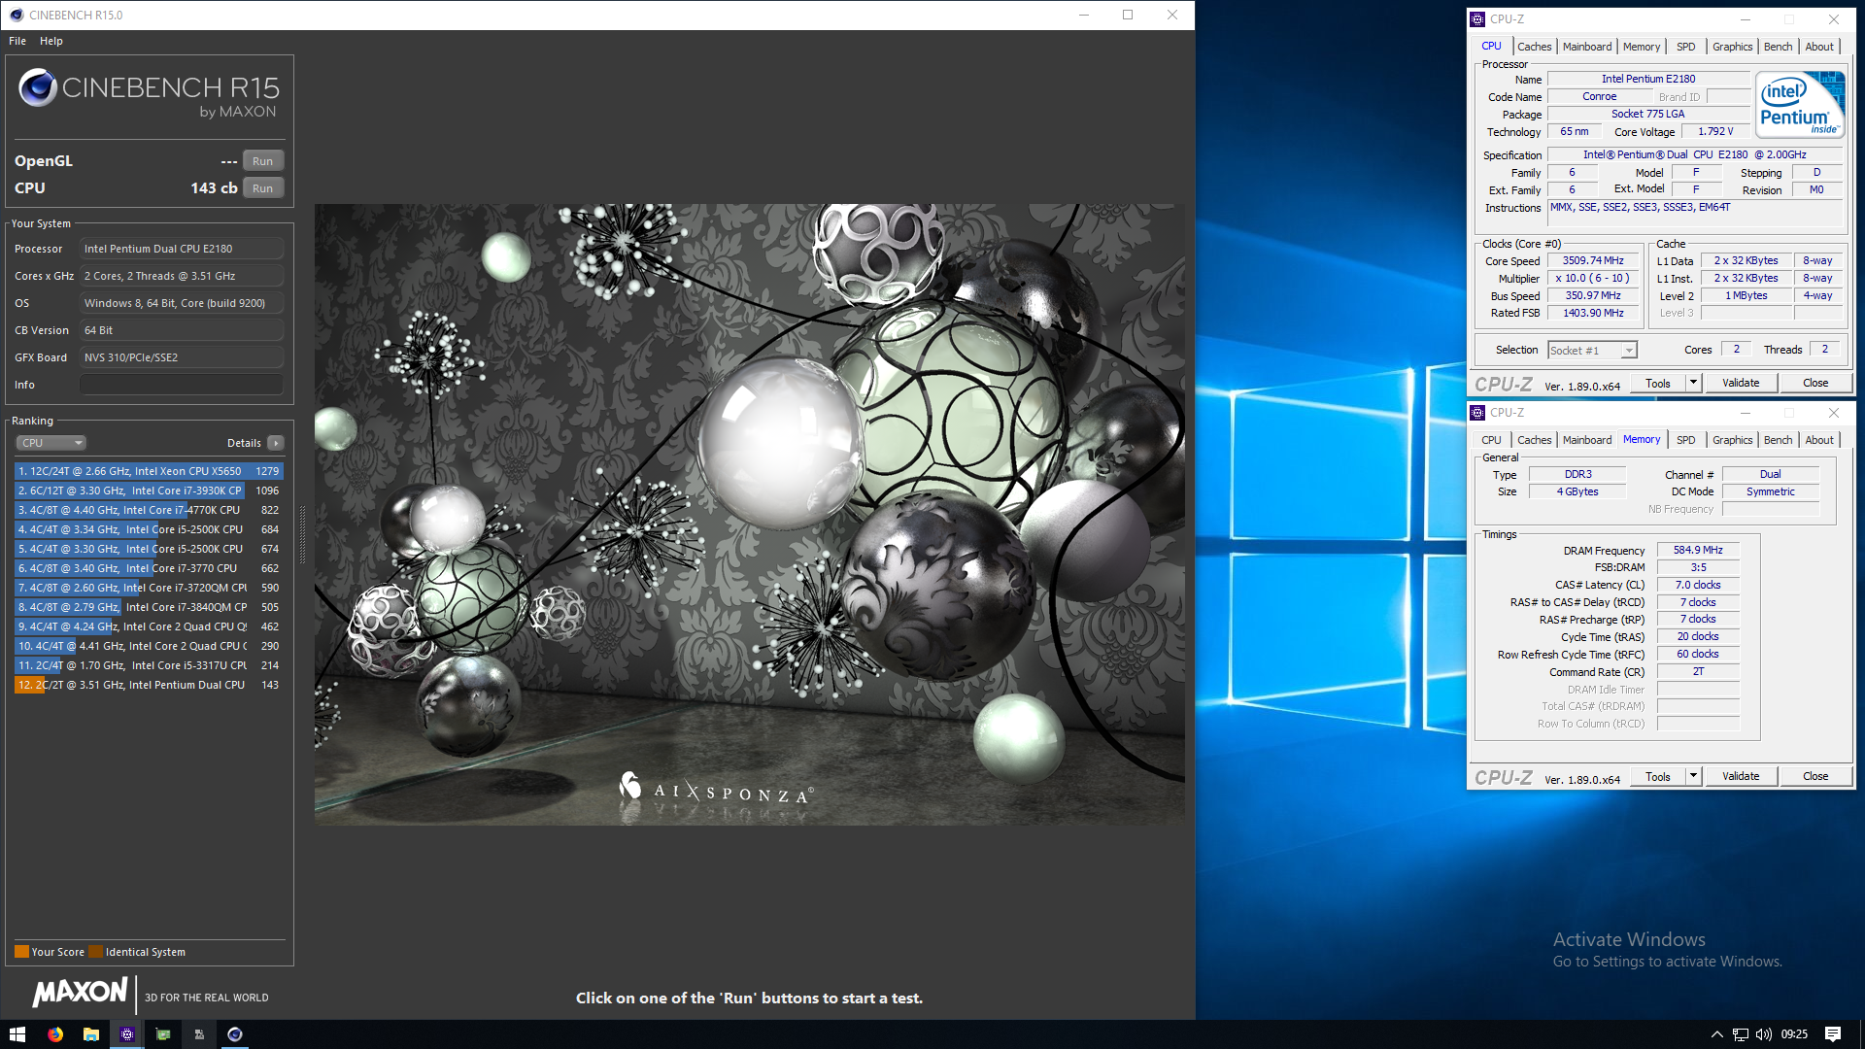This screenshot has width=1865, height=1049.
Task: Click the Core Speed 3509.74 MHz value
Action: click(x=1592, y=261)
